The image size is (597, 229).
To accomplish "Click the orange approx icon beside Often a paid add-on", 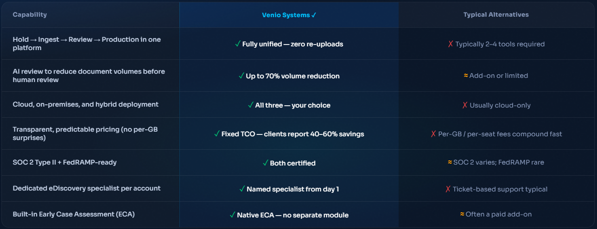I will click(x=462, y=214).
